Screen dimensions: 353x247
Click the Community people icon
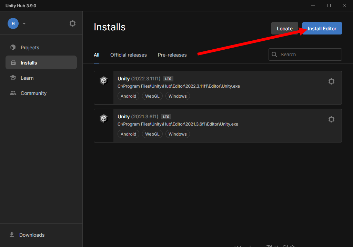[x=13, y=93]
